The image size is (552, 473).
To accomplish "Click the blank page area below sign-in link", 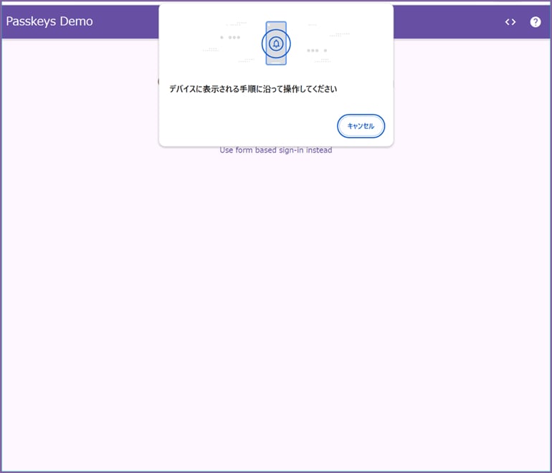I will click(x=276, y=301).
